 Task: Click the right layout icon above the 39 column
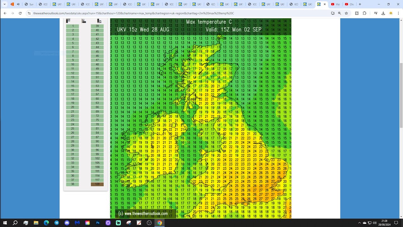coord(99,21)
